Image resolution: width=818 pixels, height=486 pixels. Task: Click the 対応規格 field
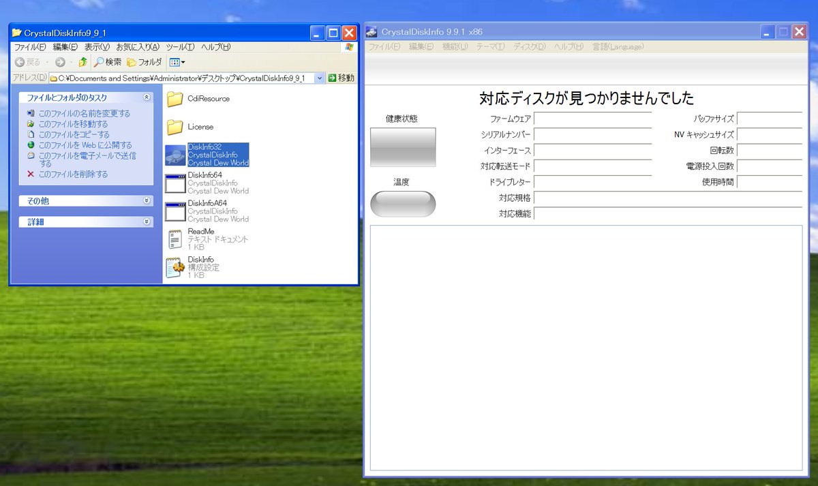[x=668, y=198]
